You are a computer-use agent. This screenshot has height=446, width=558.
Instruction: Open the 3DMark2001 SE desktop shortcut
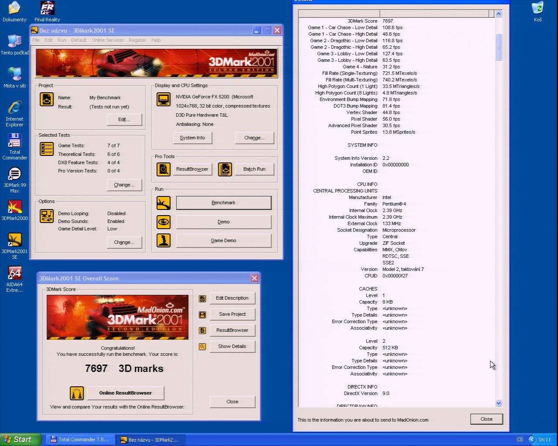(14, 246)
